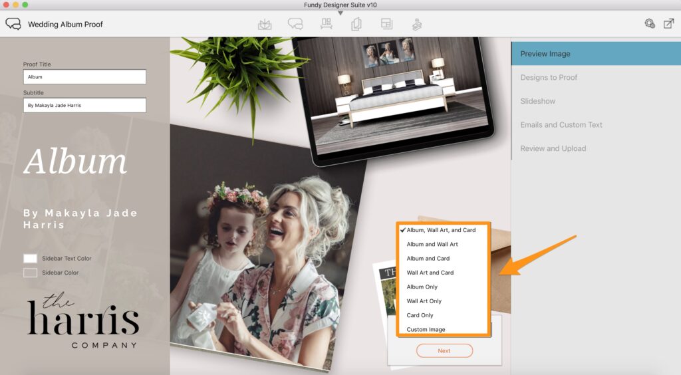Screen dimensions: 681x375
Task: Click the Subtitle input field
Action: (84, 105)
